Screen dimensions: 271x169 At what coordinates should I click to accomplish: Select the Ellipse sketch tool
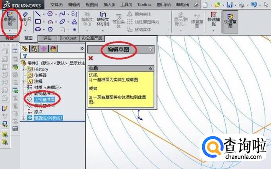coord(62,22)
